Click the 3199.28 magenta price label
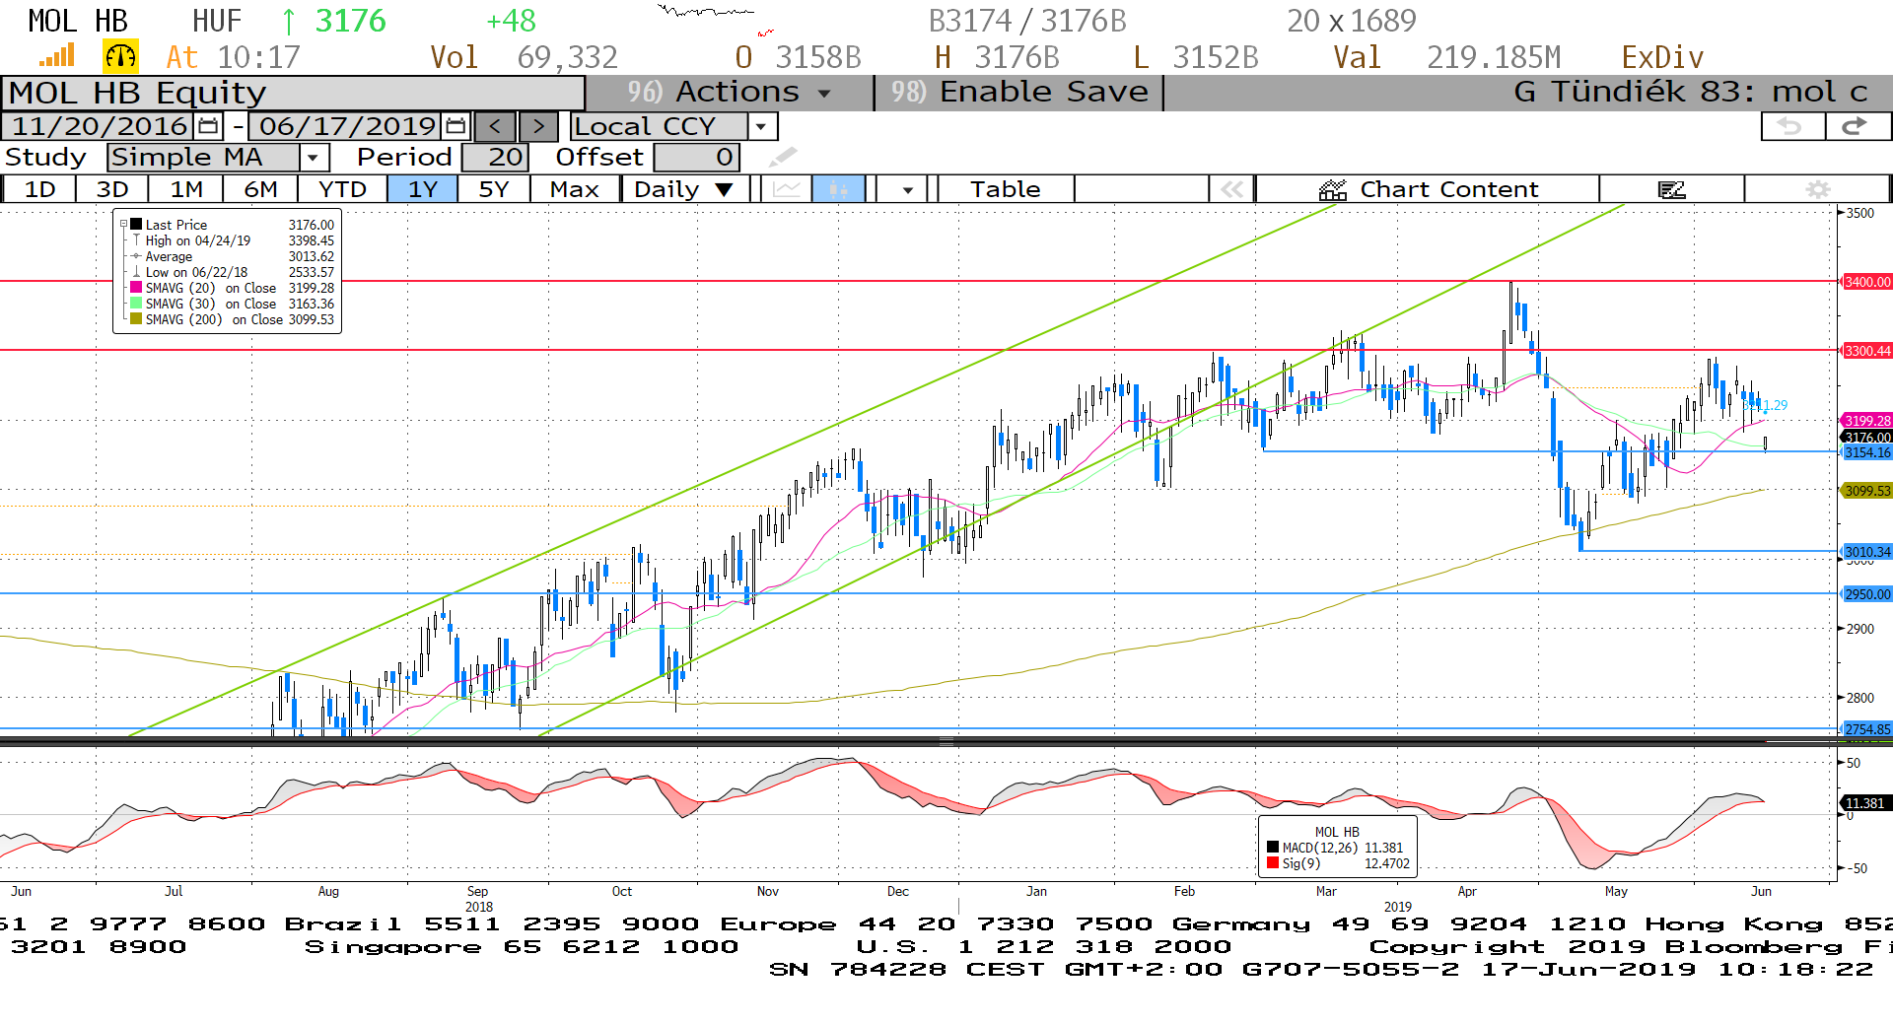The width and height of the screenshot is (1893, 1024). point(1867,421)
